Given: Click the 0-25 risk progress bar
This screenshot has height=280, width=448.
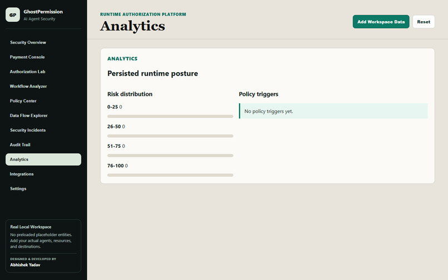Looking at the screenshot, I should [170, 116].
